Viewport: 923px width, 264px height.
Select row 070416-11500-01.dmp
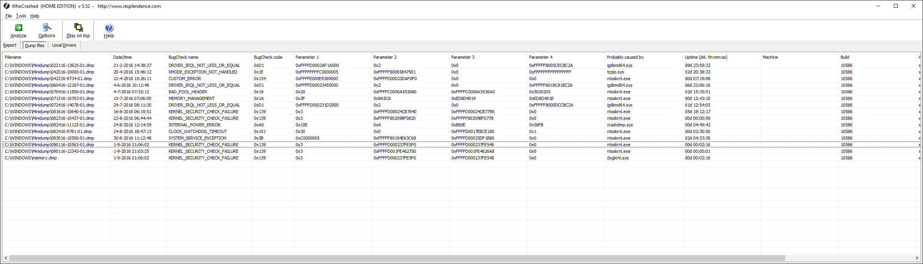point(461,92)
